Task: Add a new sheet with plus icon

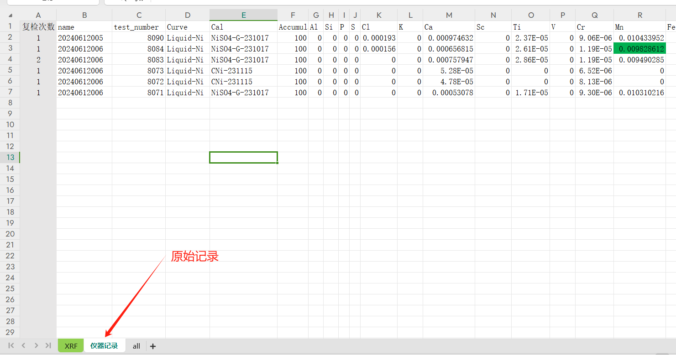Action: [x=153, y=346]
